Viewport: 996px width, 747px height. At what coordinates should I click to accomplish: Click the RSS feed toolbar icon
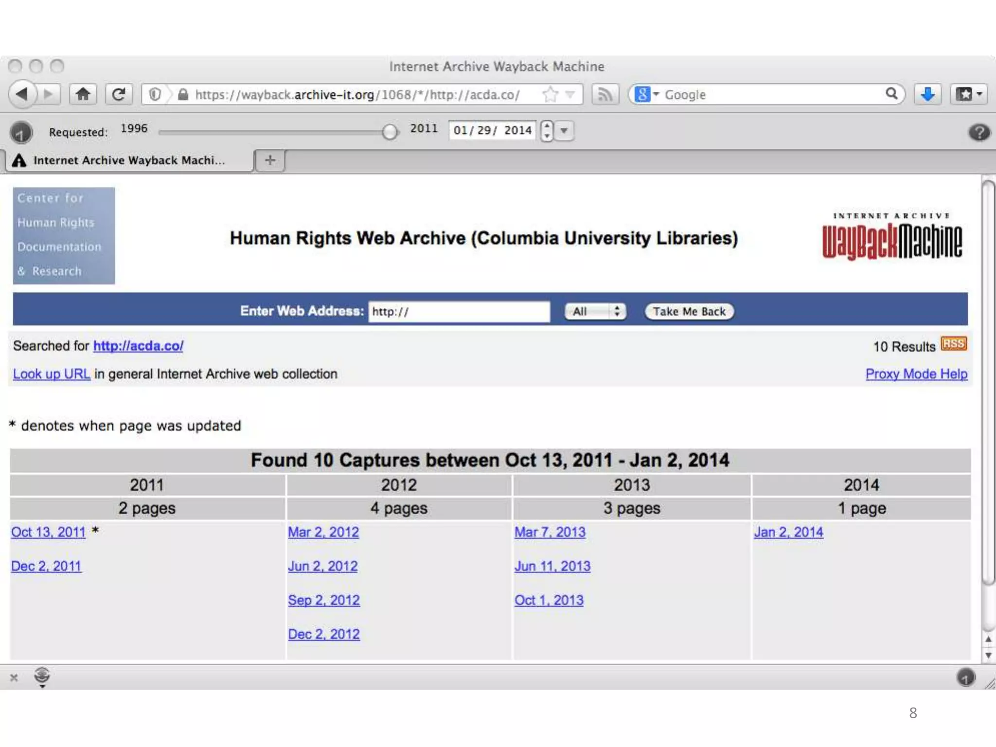tap(605, 94)
